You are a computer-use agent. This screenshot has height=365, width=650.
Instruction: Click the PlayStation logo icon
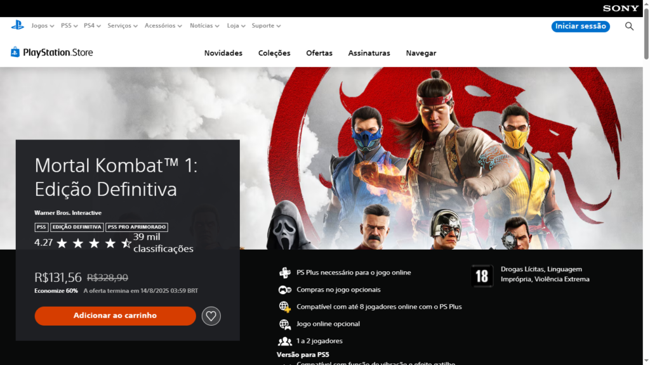point(17,25)
